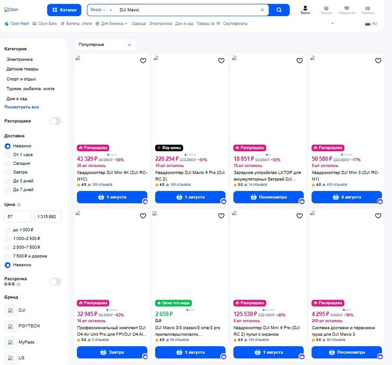Clear the search field with the X icon
Viewport: 392px width, 365px height.
click(x=262, y=10)
